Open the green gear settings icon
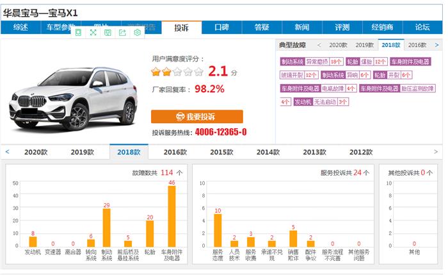Viewport: 448px width, 275px height. (x=137, y=33)
